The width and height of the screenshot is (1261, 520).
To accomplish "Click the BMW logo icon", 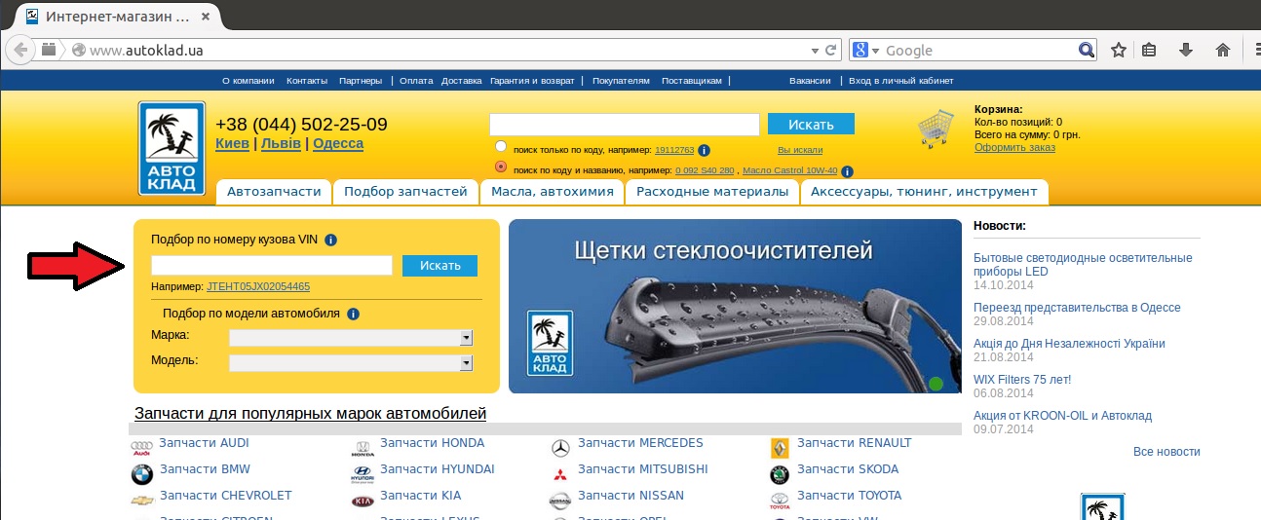I will (142, 474).
